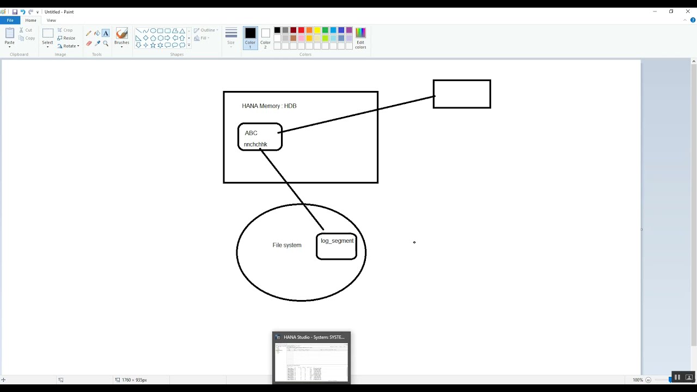Choose the Right arrow shape

pos(168,38)
